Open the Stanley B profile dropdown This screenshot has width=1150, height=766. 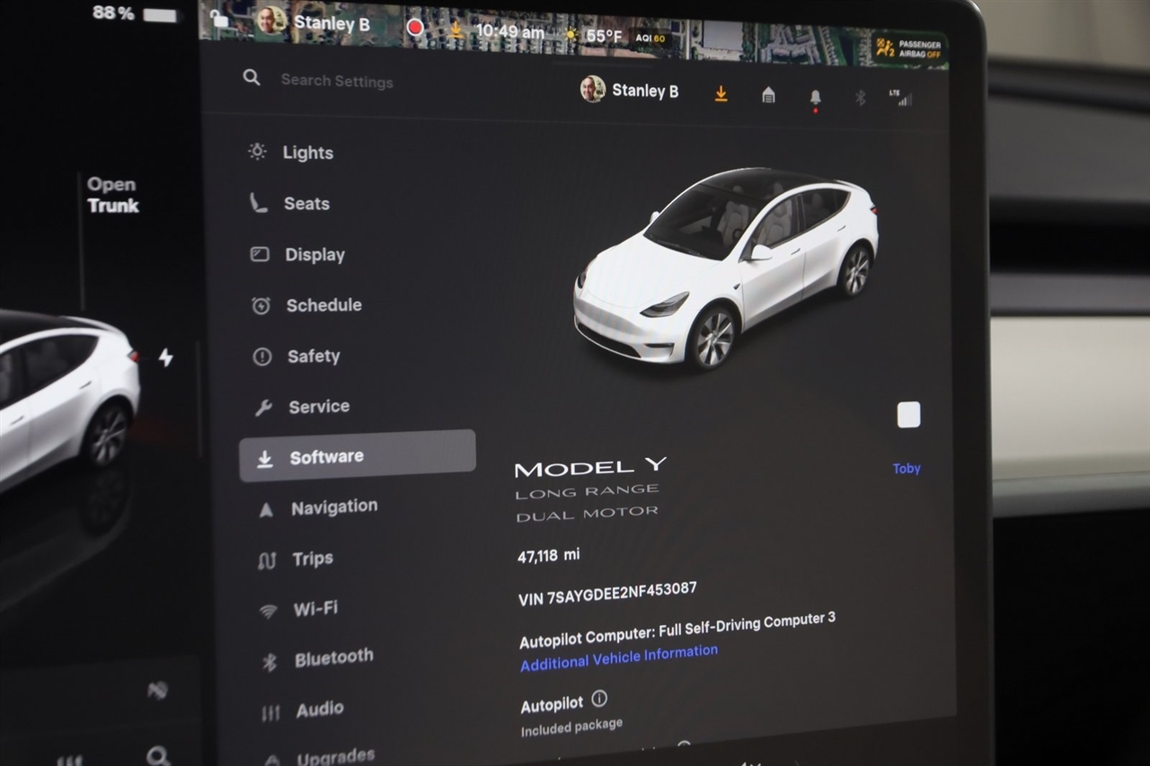[x=630, y=91]
